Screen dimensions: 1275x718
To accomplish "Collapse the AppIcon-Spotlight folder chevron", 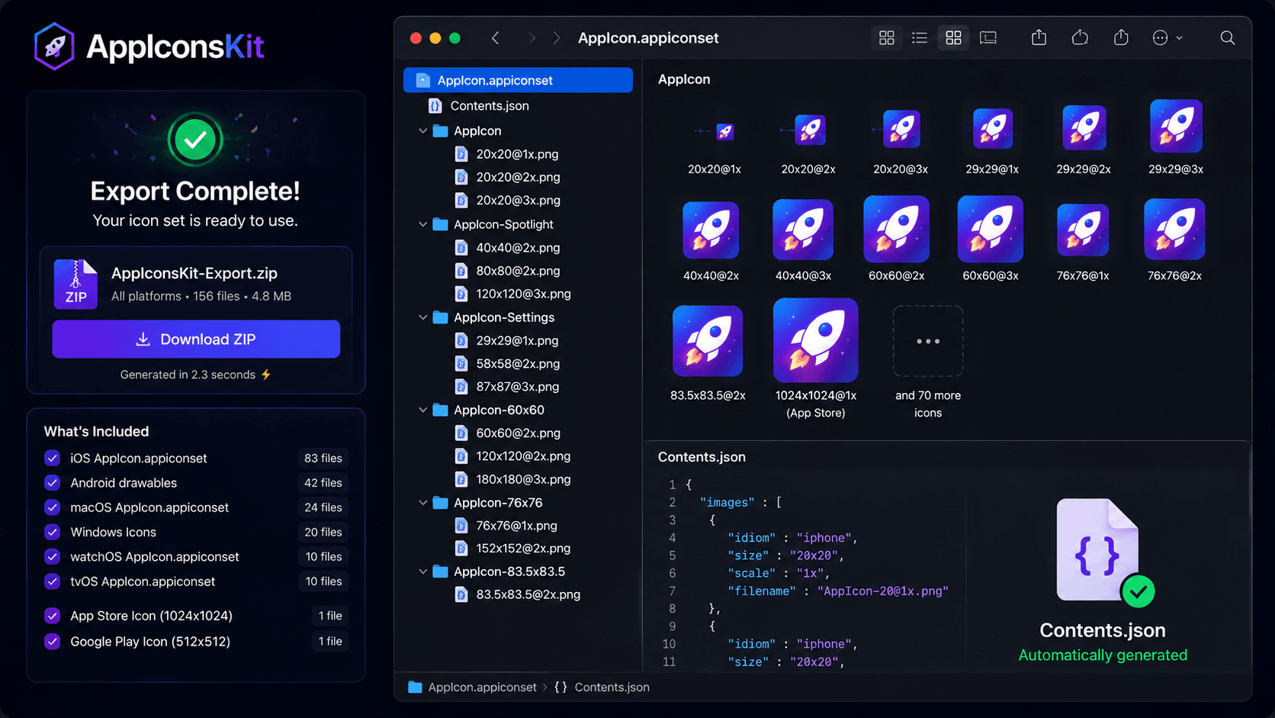I will [x=422, y=224].
